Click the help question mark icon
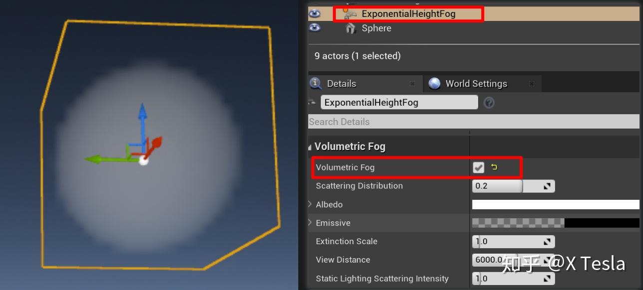This screenshot has height=290, width=643. tap(489, 103)
